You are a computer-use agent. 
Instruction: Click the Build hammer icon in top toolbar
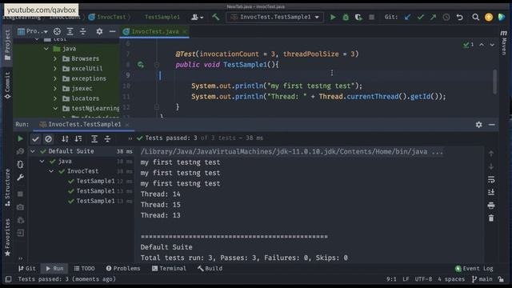(x=215, y=17)
